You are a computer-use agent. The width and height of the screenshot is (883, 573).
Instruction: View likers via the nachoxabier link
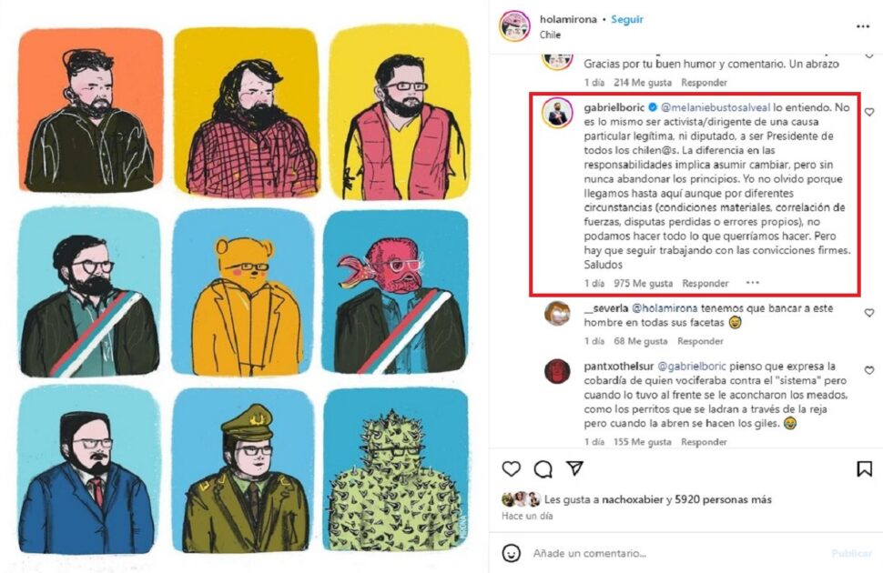tap(631, 499)
